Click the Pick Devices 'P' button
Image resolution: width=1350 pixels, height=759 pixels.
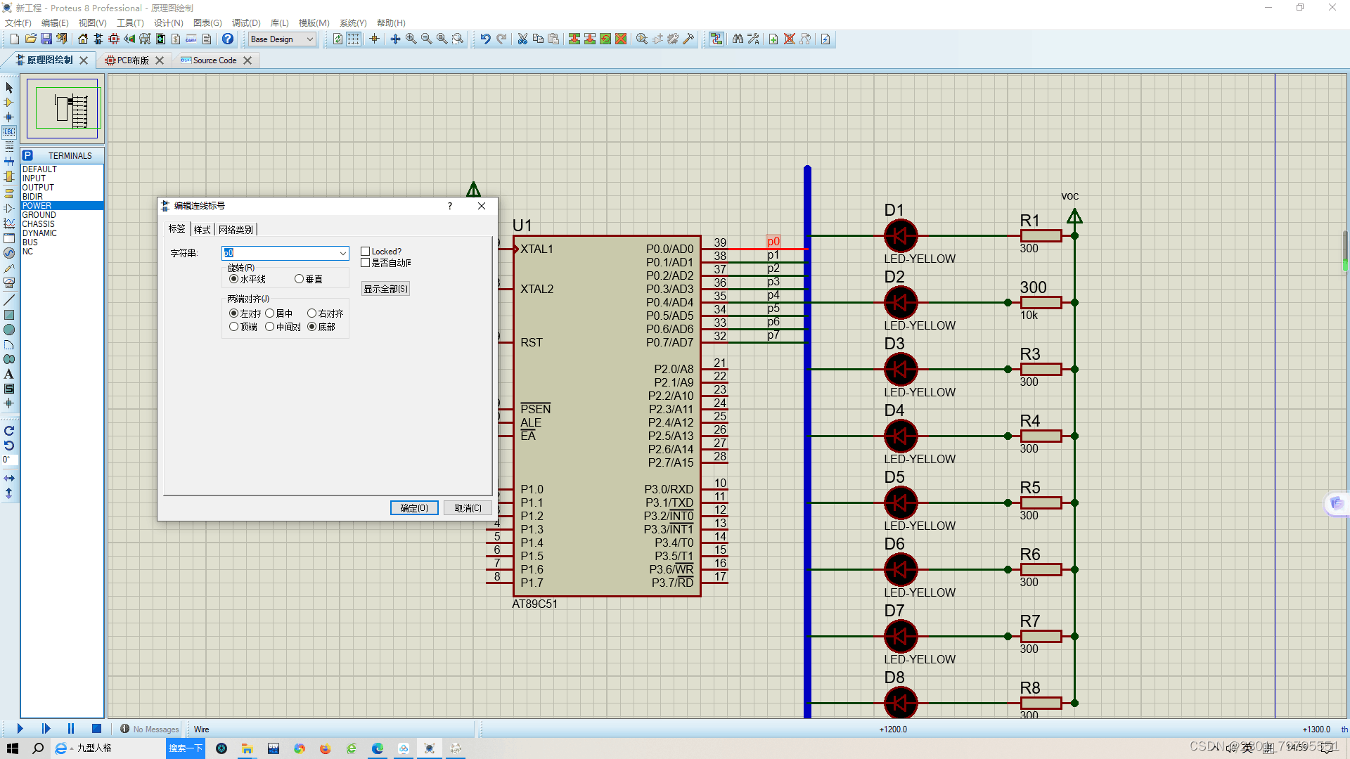tap(27, 155)
